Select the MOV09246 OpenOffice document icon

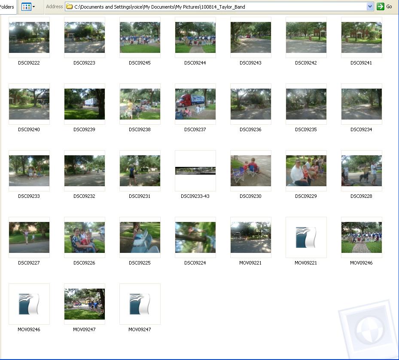[x=29, y=304]
